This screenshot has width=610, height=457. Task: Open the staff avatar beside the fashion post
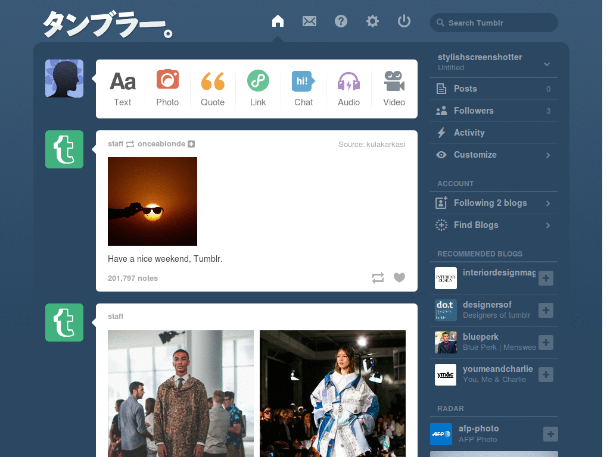tap(64, 323)
